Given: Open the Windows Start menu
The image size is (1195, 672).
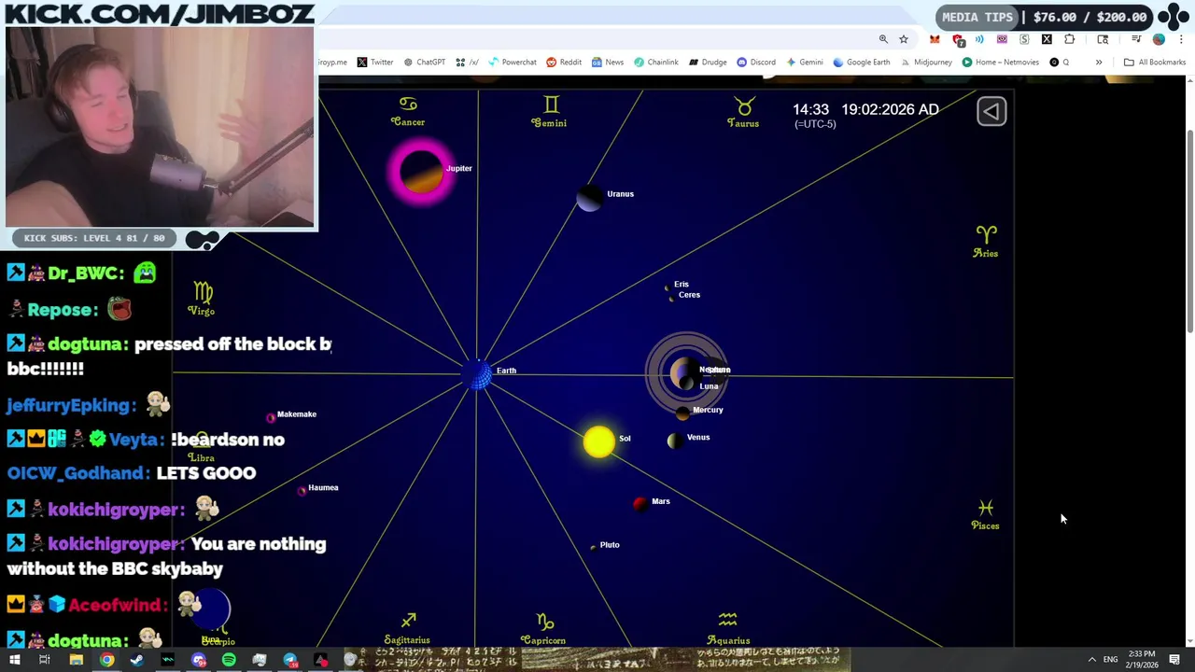Looking at the screenshot, I should tap(14, 660).
